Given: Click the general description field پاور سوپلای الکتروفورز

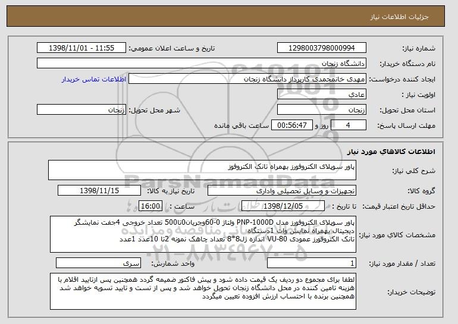Looking at the screenshot, I should click(202, 170).
